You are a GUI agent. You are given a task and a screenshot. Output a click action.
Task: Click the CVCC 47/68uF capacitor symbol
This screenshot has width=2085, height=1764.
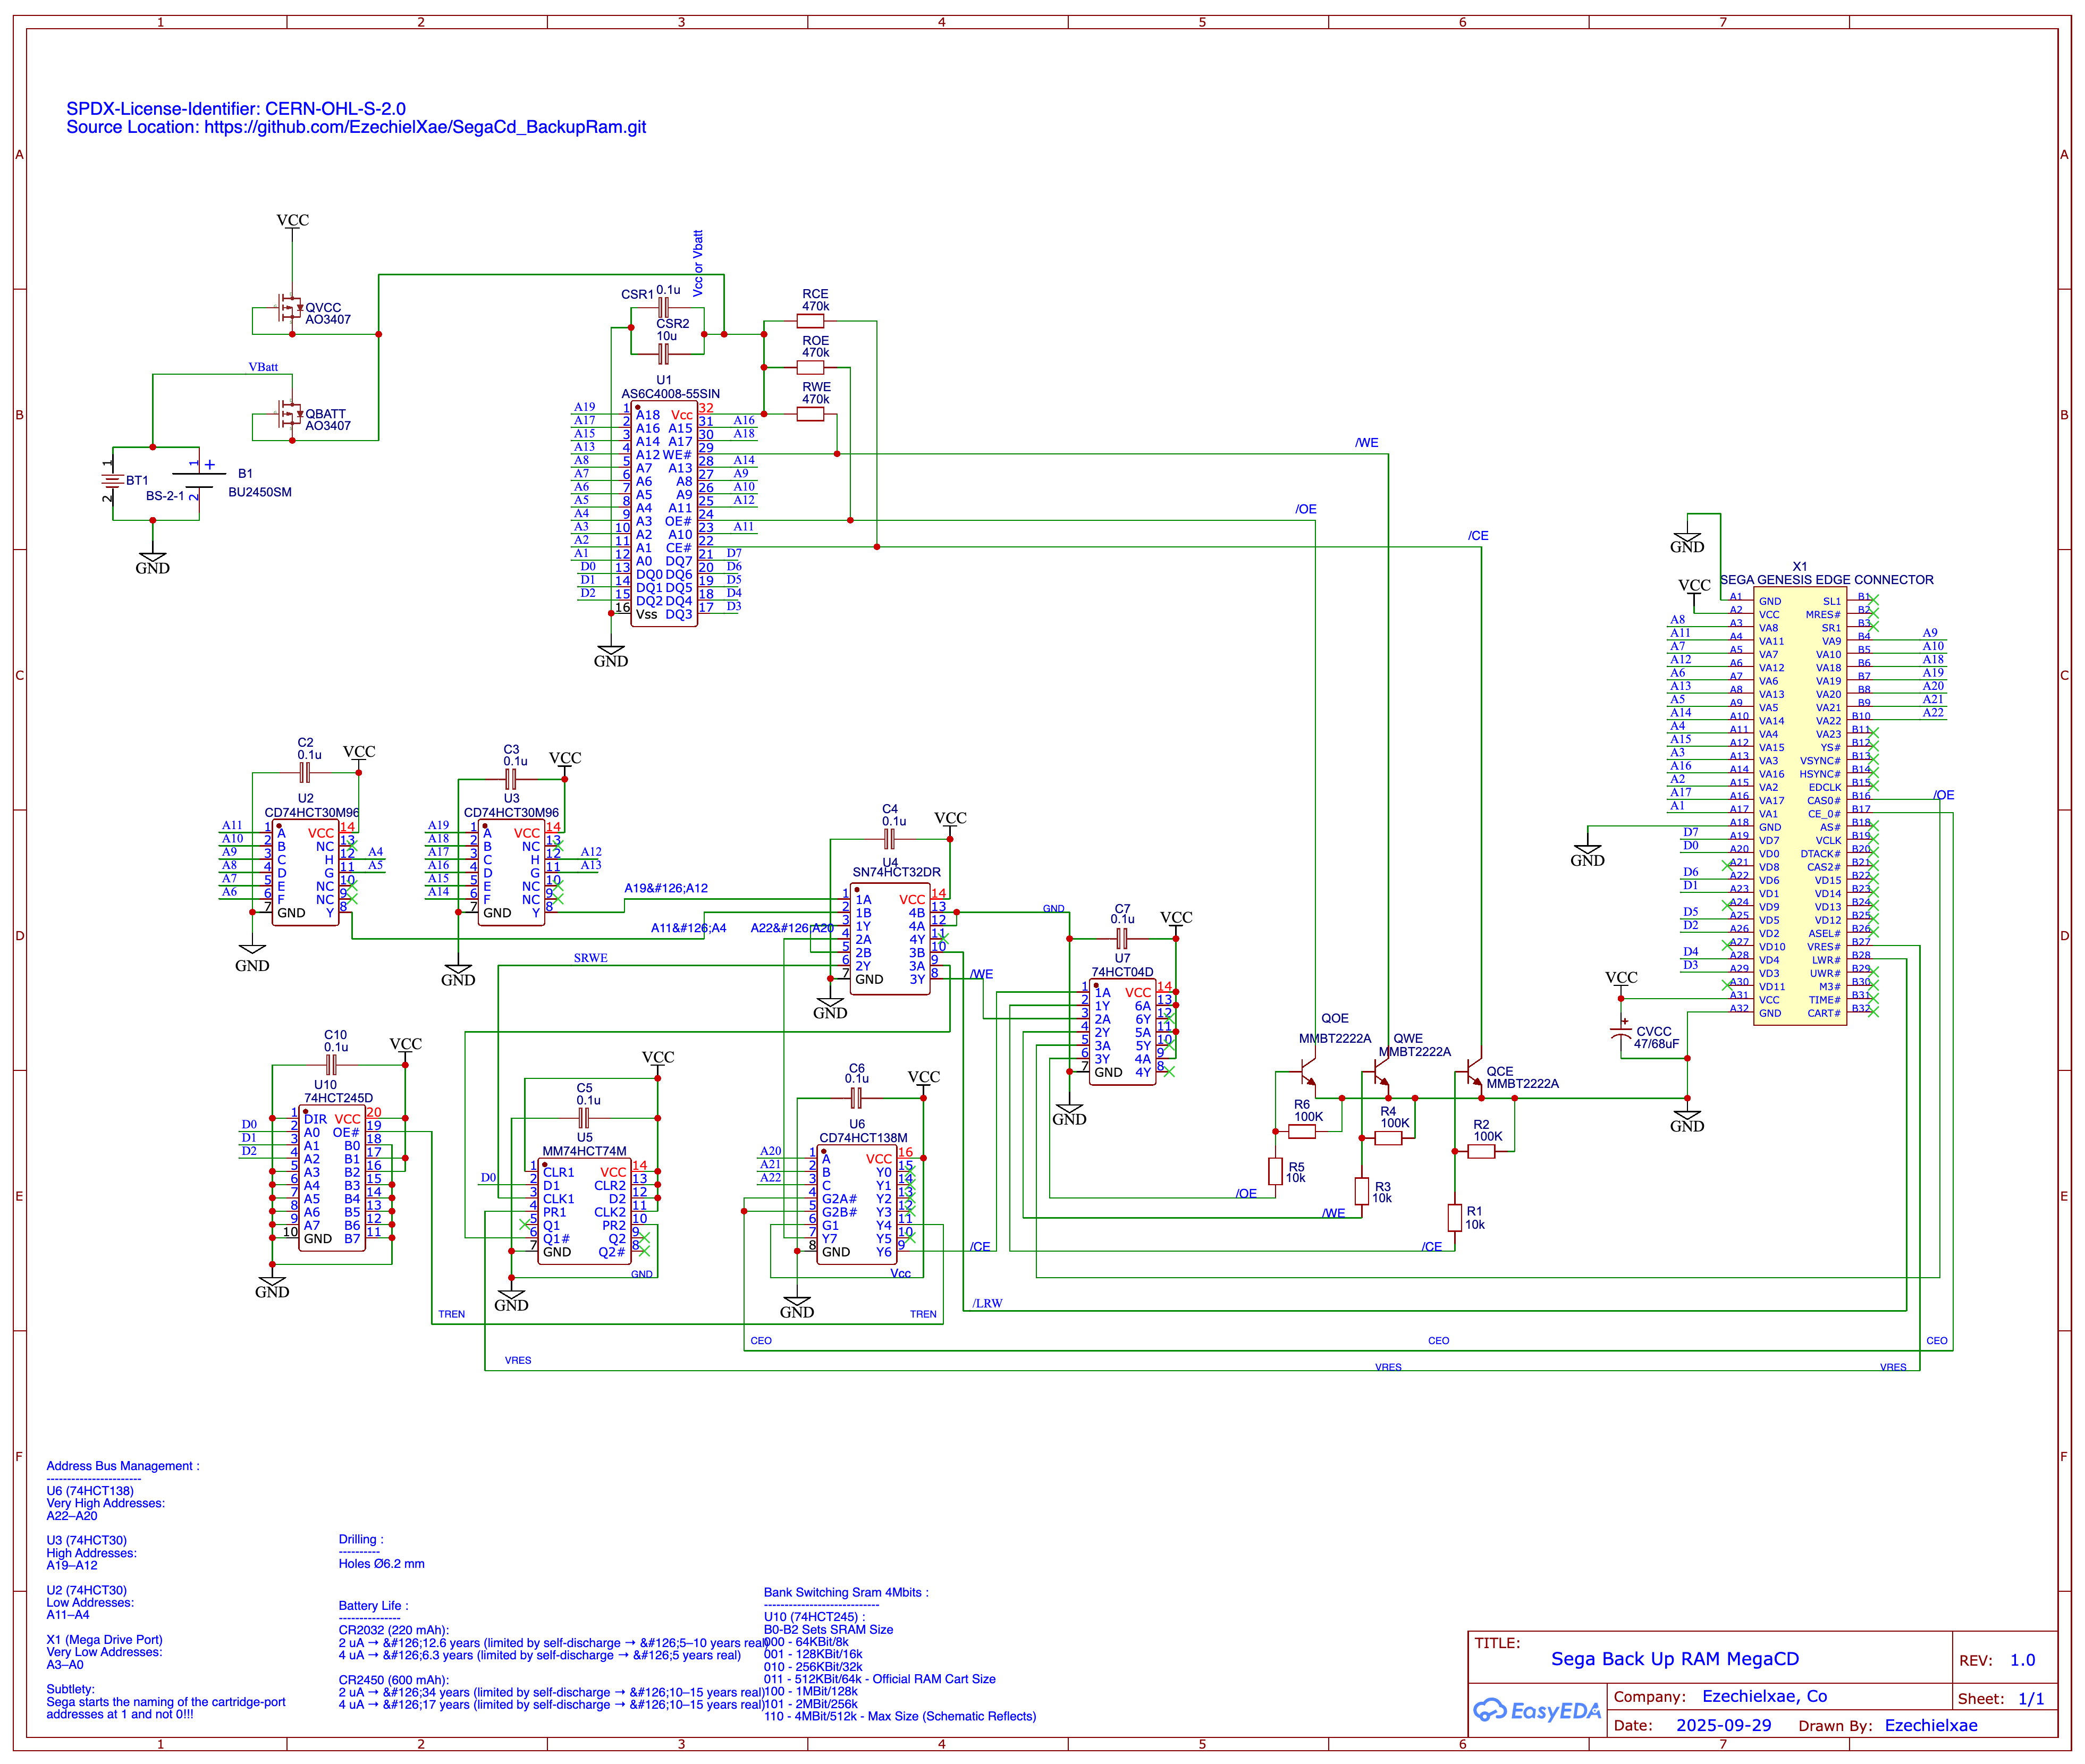1621,1033
